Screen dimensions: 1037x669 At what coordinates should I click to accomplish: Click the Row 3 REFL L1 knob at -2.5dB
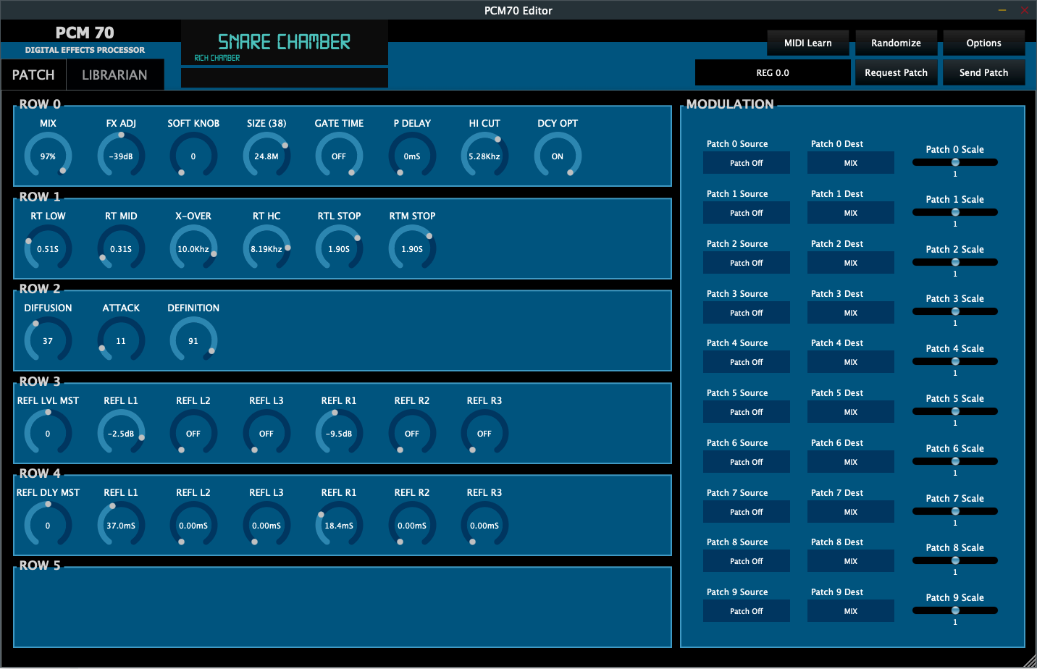tap(121, 433)
